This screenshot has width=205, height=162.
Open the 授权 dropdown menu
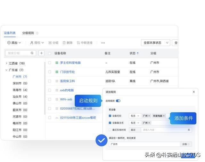click(x=37, y=43)
